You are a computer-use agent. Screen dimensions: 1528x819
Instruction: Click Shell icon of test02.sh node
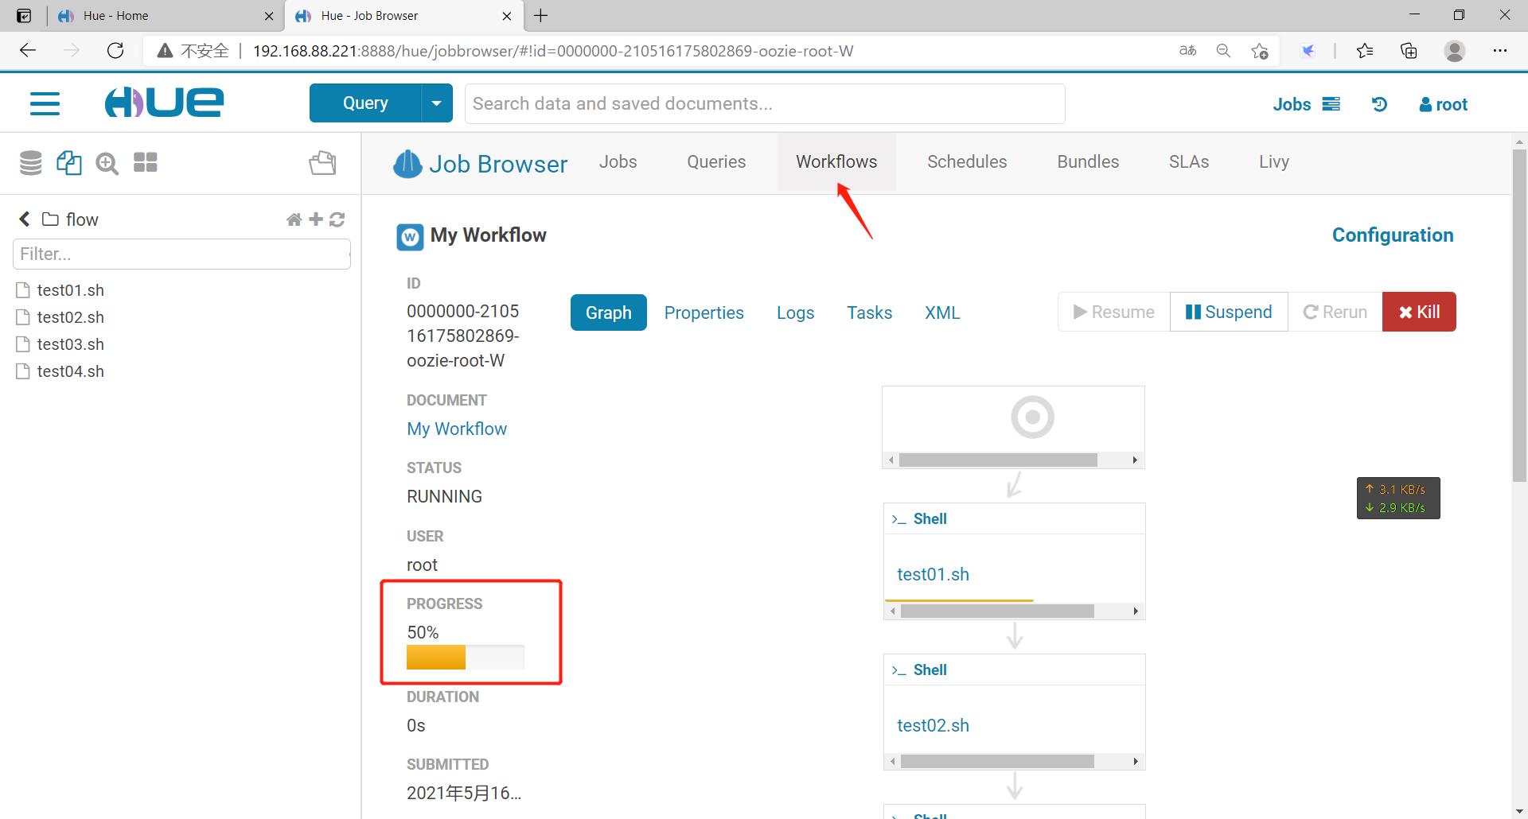(x=898, y=670)
